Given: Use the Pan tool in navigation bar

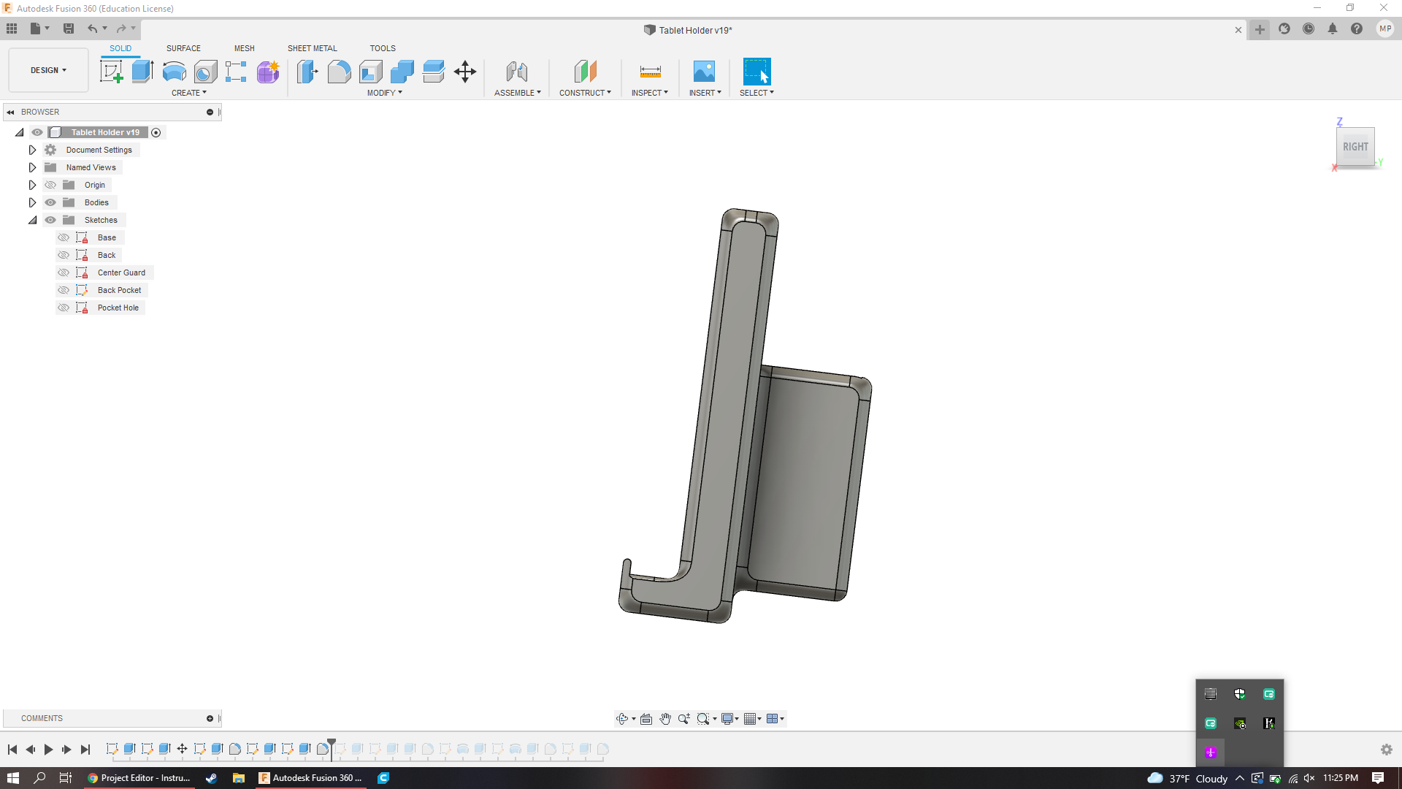Looking at the screenshot, I should click(665, 718).
